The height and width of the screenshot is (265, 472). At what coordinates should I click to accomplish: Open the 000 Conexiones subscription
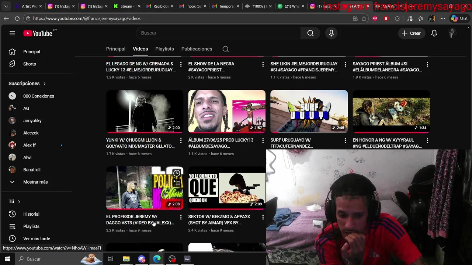tap(39, 96)
